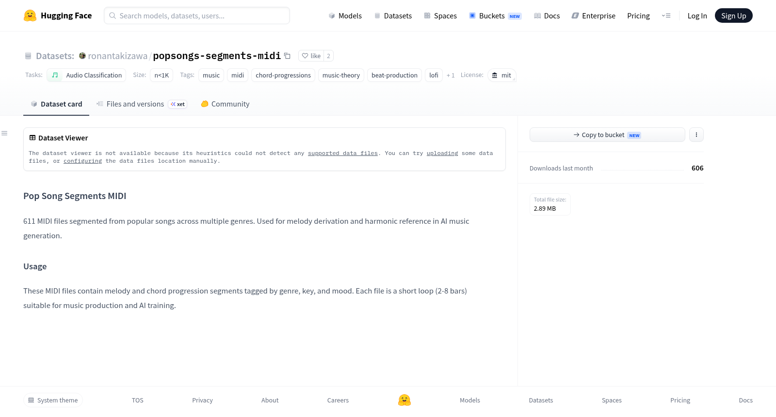Click the Usage heading
Viewport: 776px width, 417px height.
tap(35, 266)
